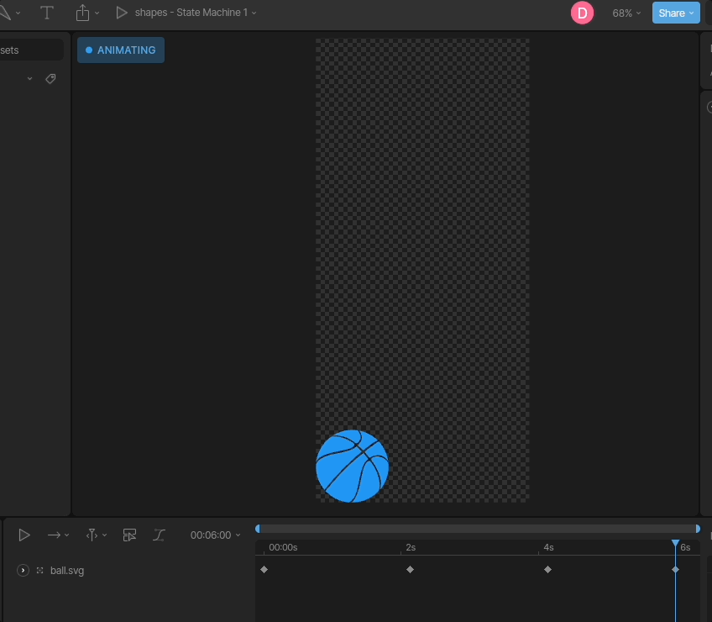Open the export tool dropdown arrow
712x622 pixels.
[x=97, y=13]
